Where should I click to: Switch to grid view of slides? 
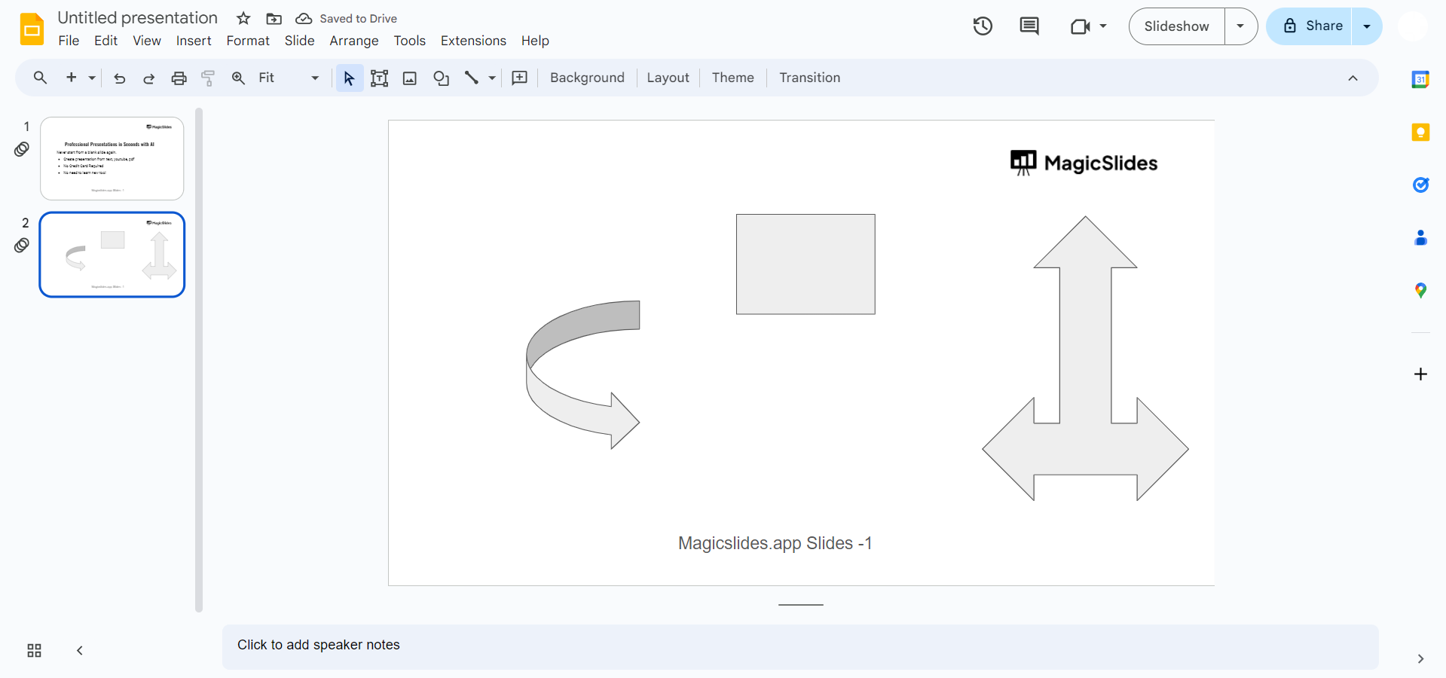pos(34,651)
